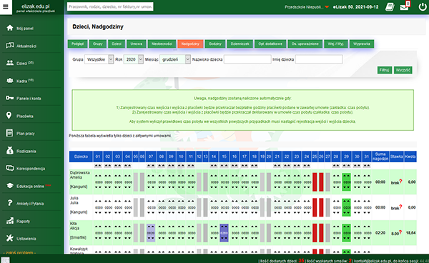Decrease Kita Alicja day 07 overtime
Screen dimensions: 429x263
[x=151, y=238]
